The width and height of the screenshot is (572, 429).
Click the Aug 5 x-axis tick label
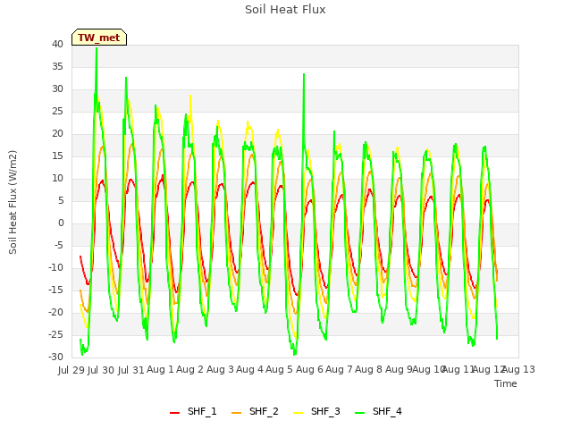(279, 369)
